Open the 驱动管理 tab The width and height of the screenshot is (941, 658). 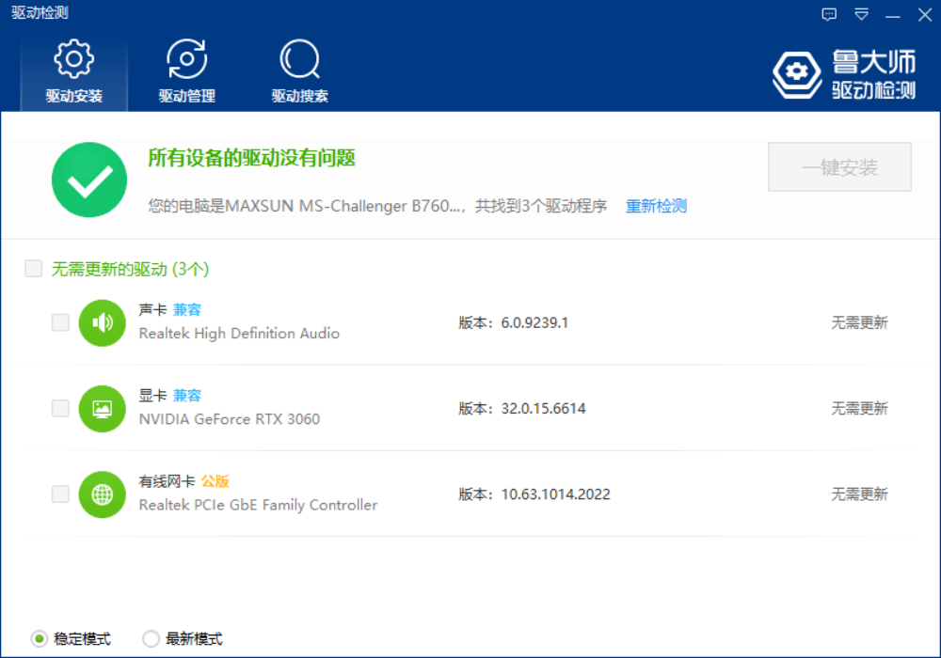click(186, 72)
